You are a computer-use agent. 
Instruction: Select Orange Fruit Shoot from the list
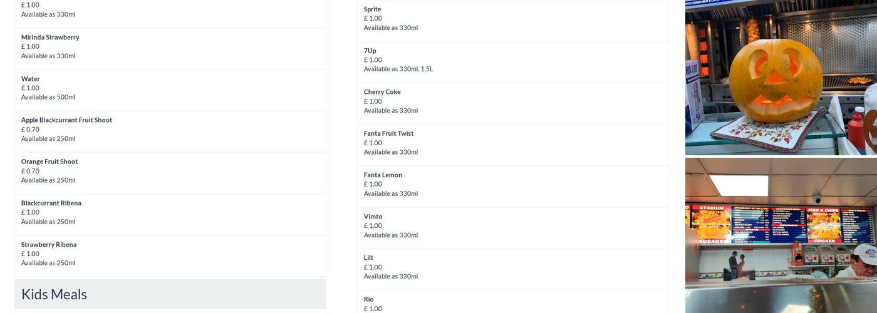(x=49, y=162)
